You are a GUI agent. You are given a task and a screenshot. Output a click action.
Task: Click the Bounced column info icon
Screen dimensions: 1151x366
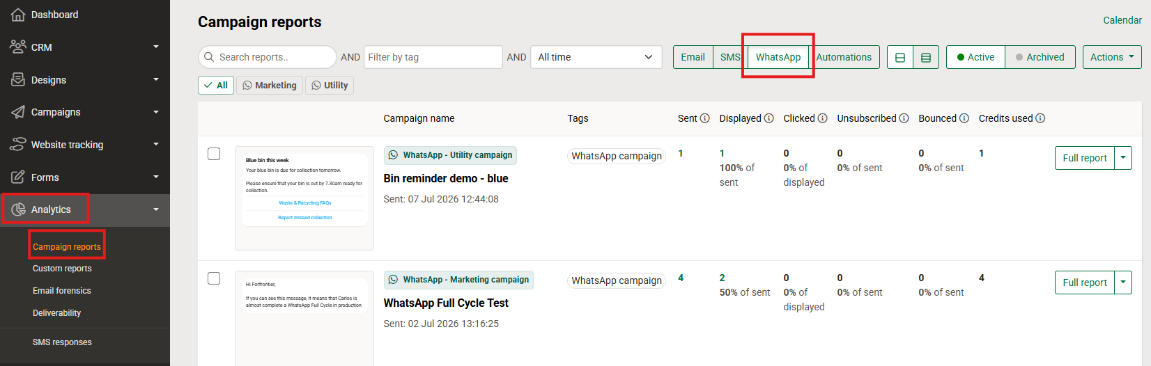click(x=964, y=118)
